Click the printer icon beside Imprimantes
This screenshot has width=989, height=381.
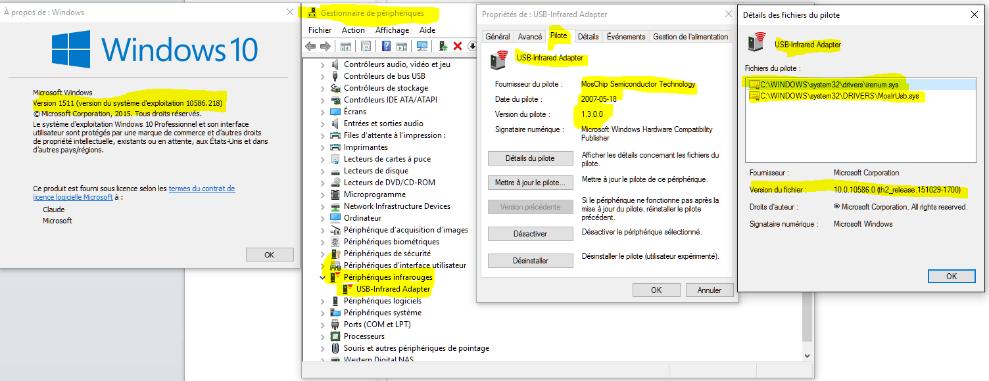pyautogui.click(x=335, y=147)
